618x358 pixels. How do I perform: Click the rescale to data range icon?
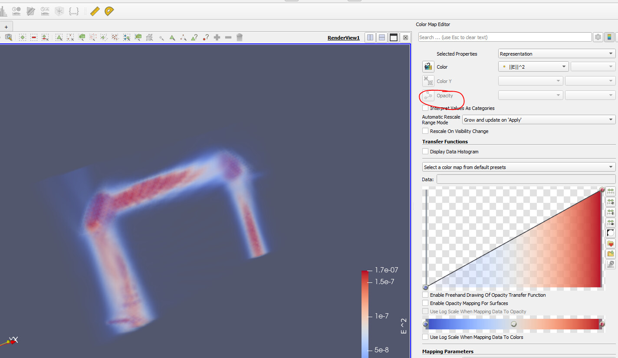coord(611,192)
